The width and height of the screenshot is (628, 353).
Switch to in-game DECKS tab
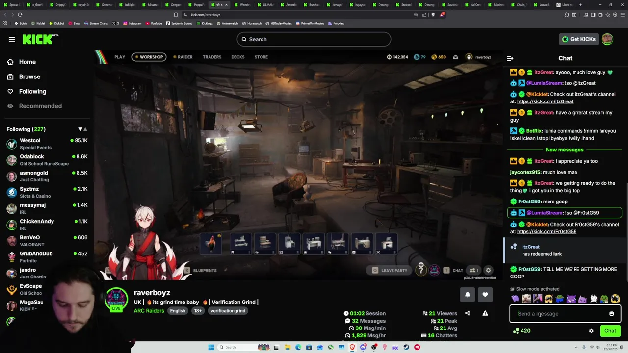point(238,57)
